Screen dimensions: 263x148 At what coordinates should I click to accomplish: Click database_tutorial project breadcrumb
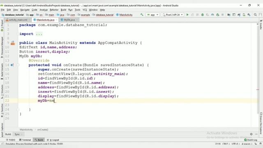point(13,15)
